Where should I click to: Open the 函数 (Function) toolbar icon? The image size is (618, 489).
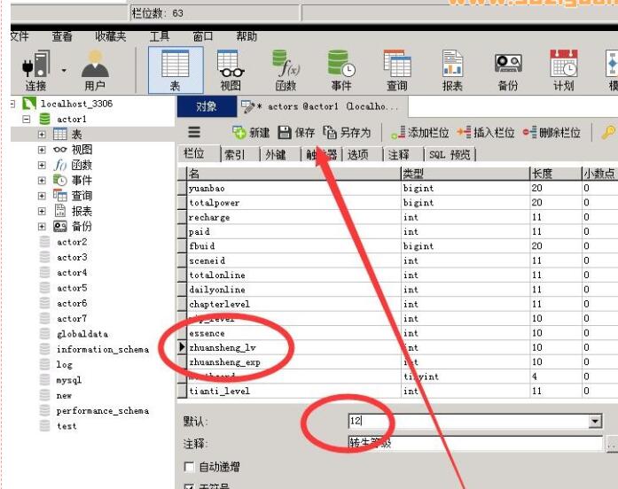[x=286, y=68]
